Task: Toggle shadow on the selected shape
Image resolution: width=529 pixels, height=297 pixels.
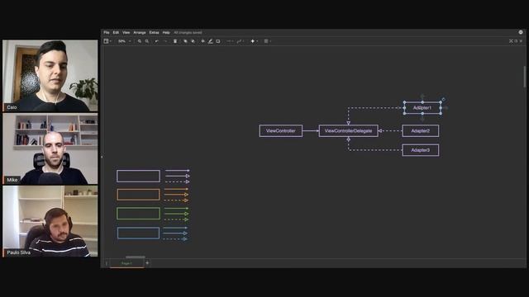Action: (x=218, y=41)
